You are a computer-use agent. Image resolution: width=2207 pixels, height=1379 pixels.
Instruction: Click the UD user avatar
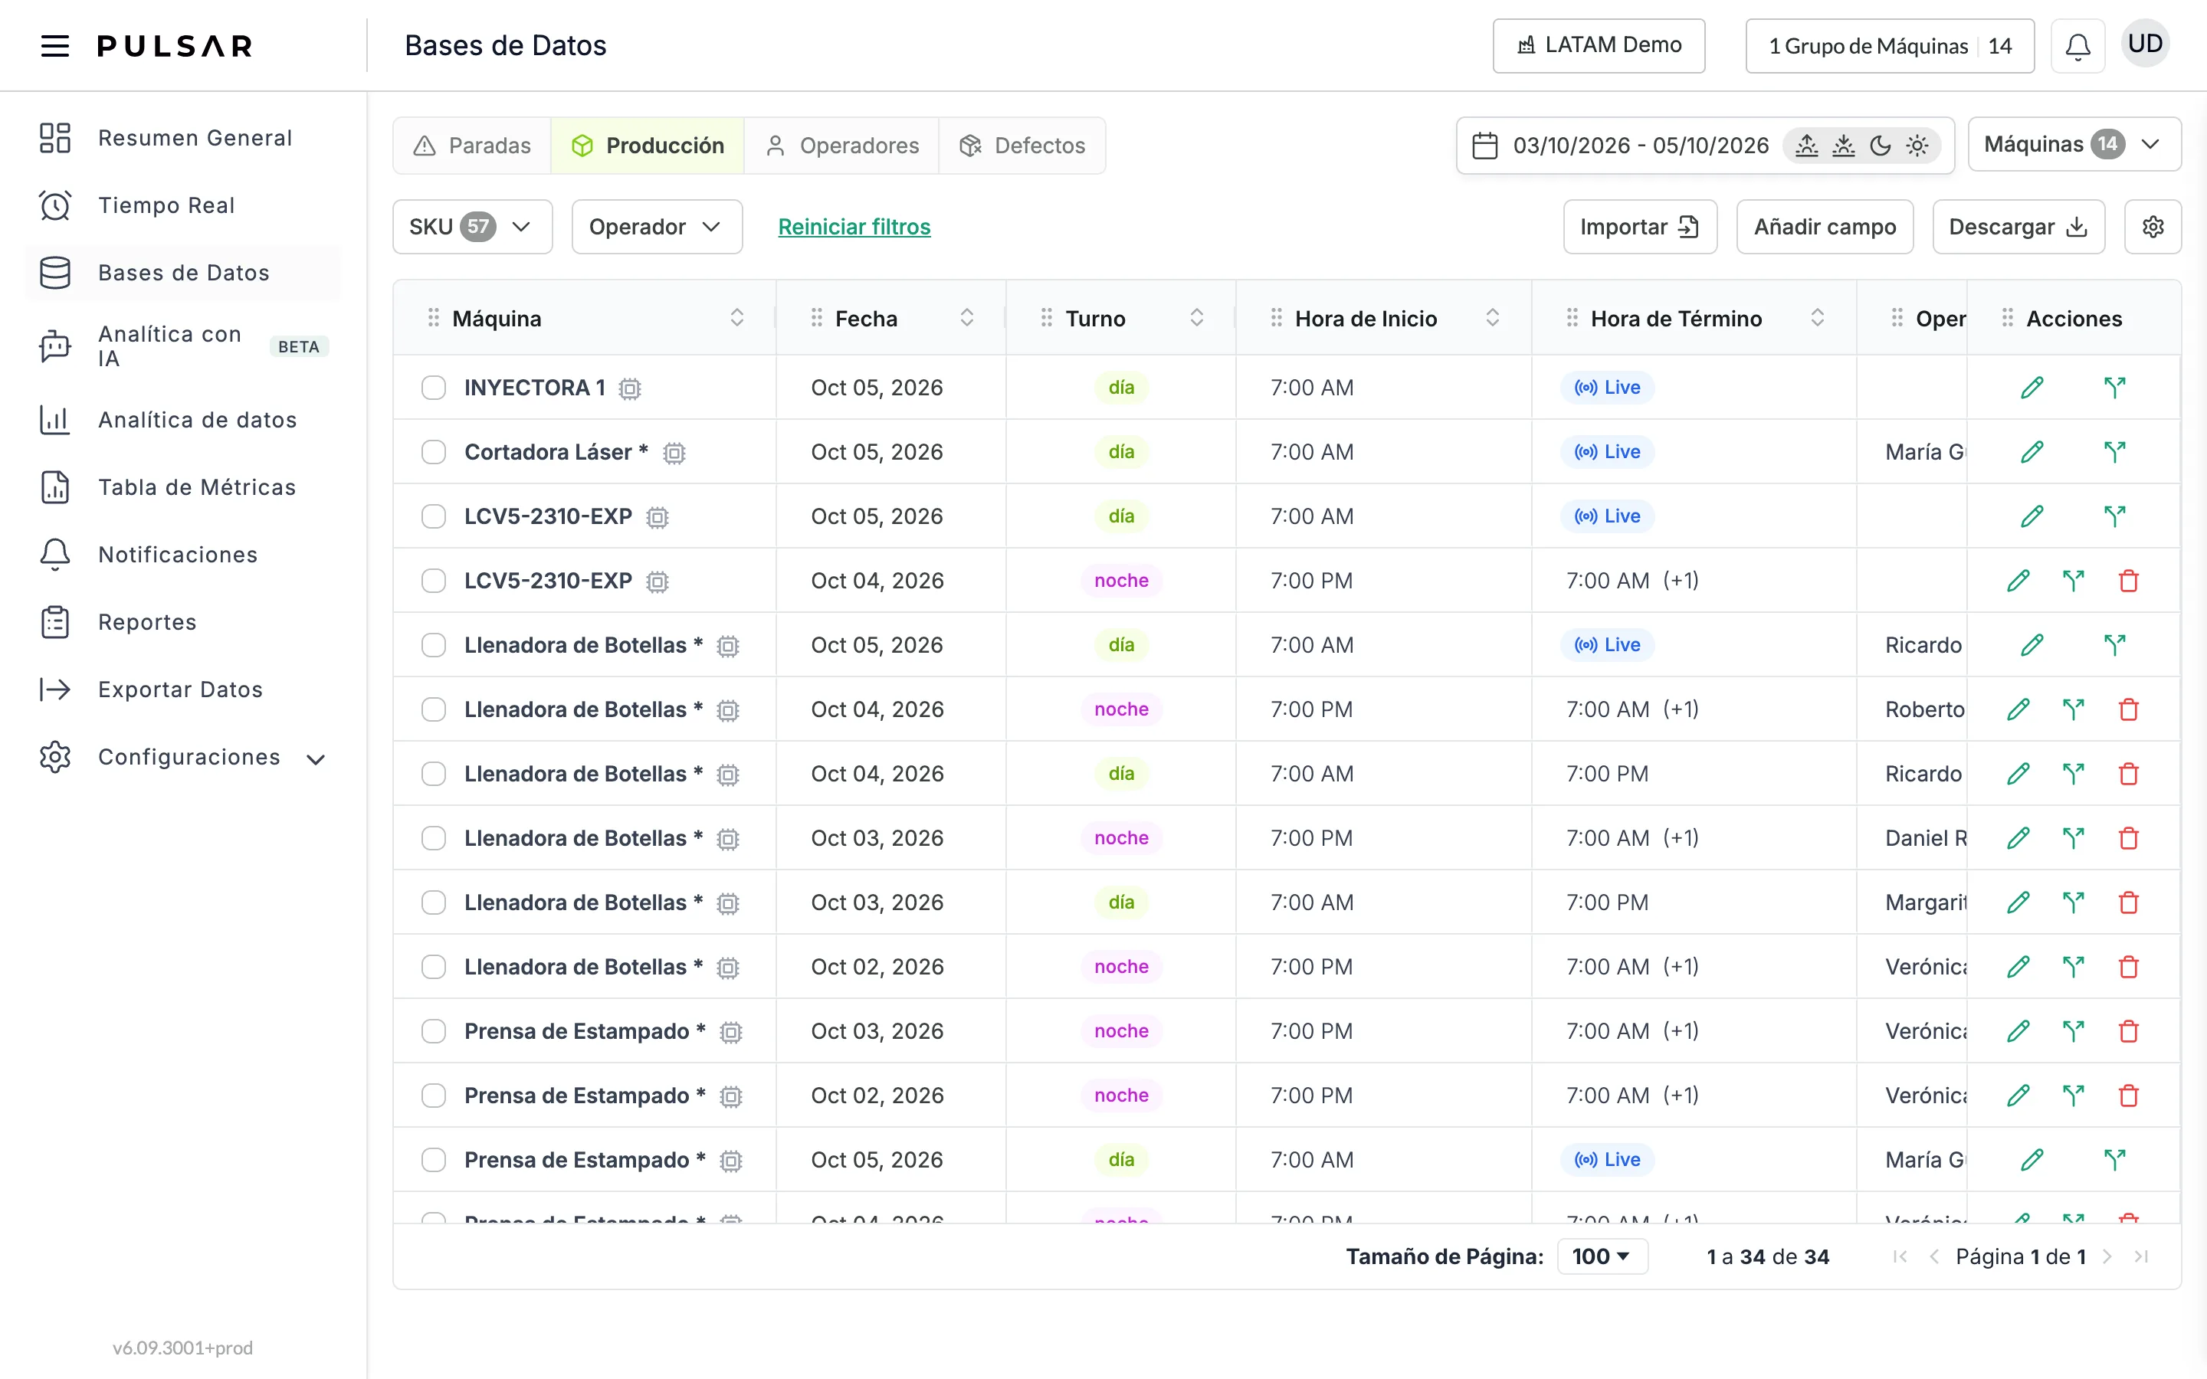[2145, 44]
